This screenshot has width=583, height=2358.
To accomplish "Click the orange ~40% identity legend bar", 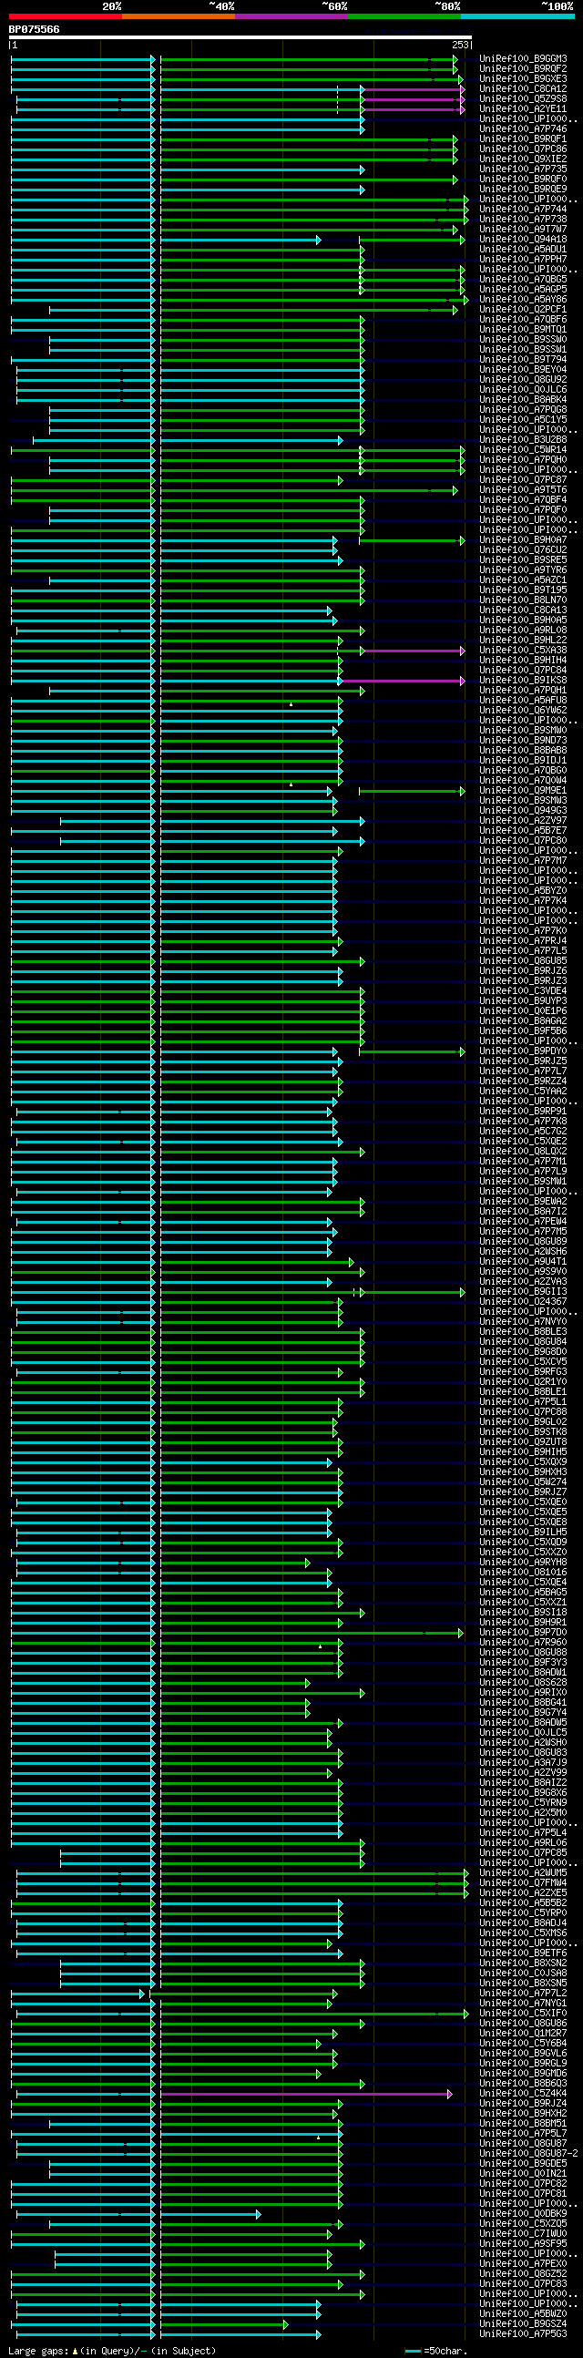I will coord(179,16).
